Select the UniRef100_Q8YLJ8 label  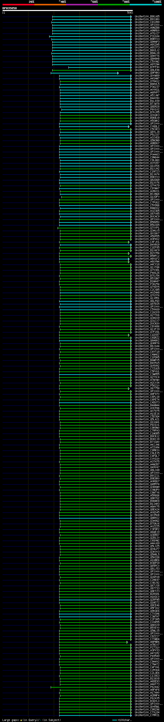(147, 132)
